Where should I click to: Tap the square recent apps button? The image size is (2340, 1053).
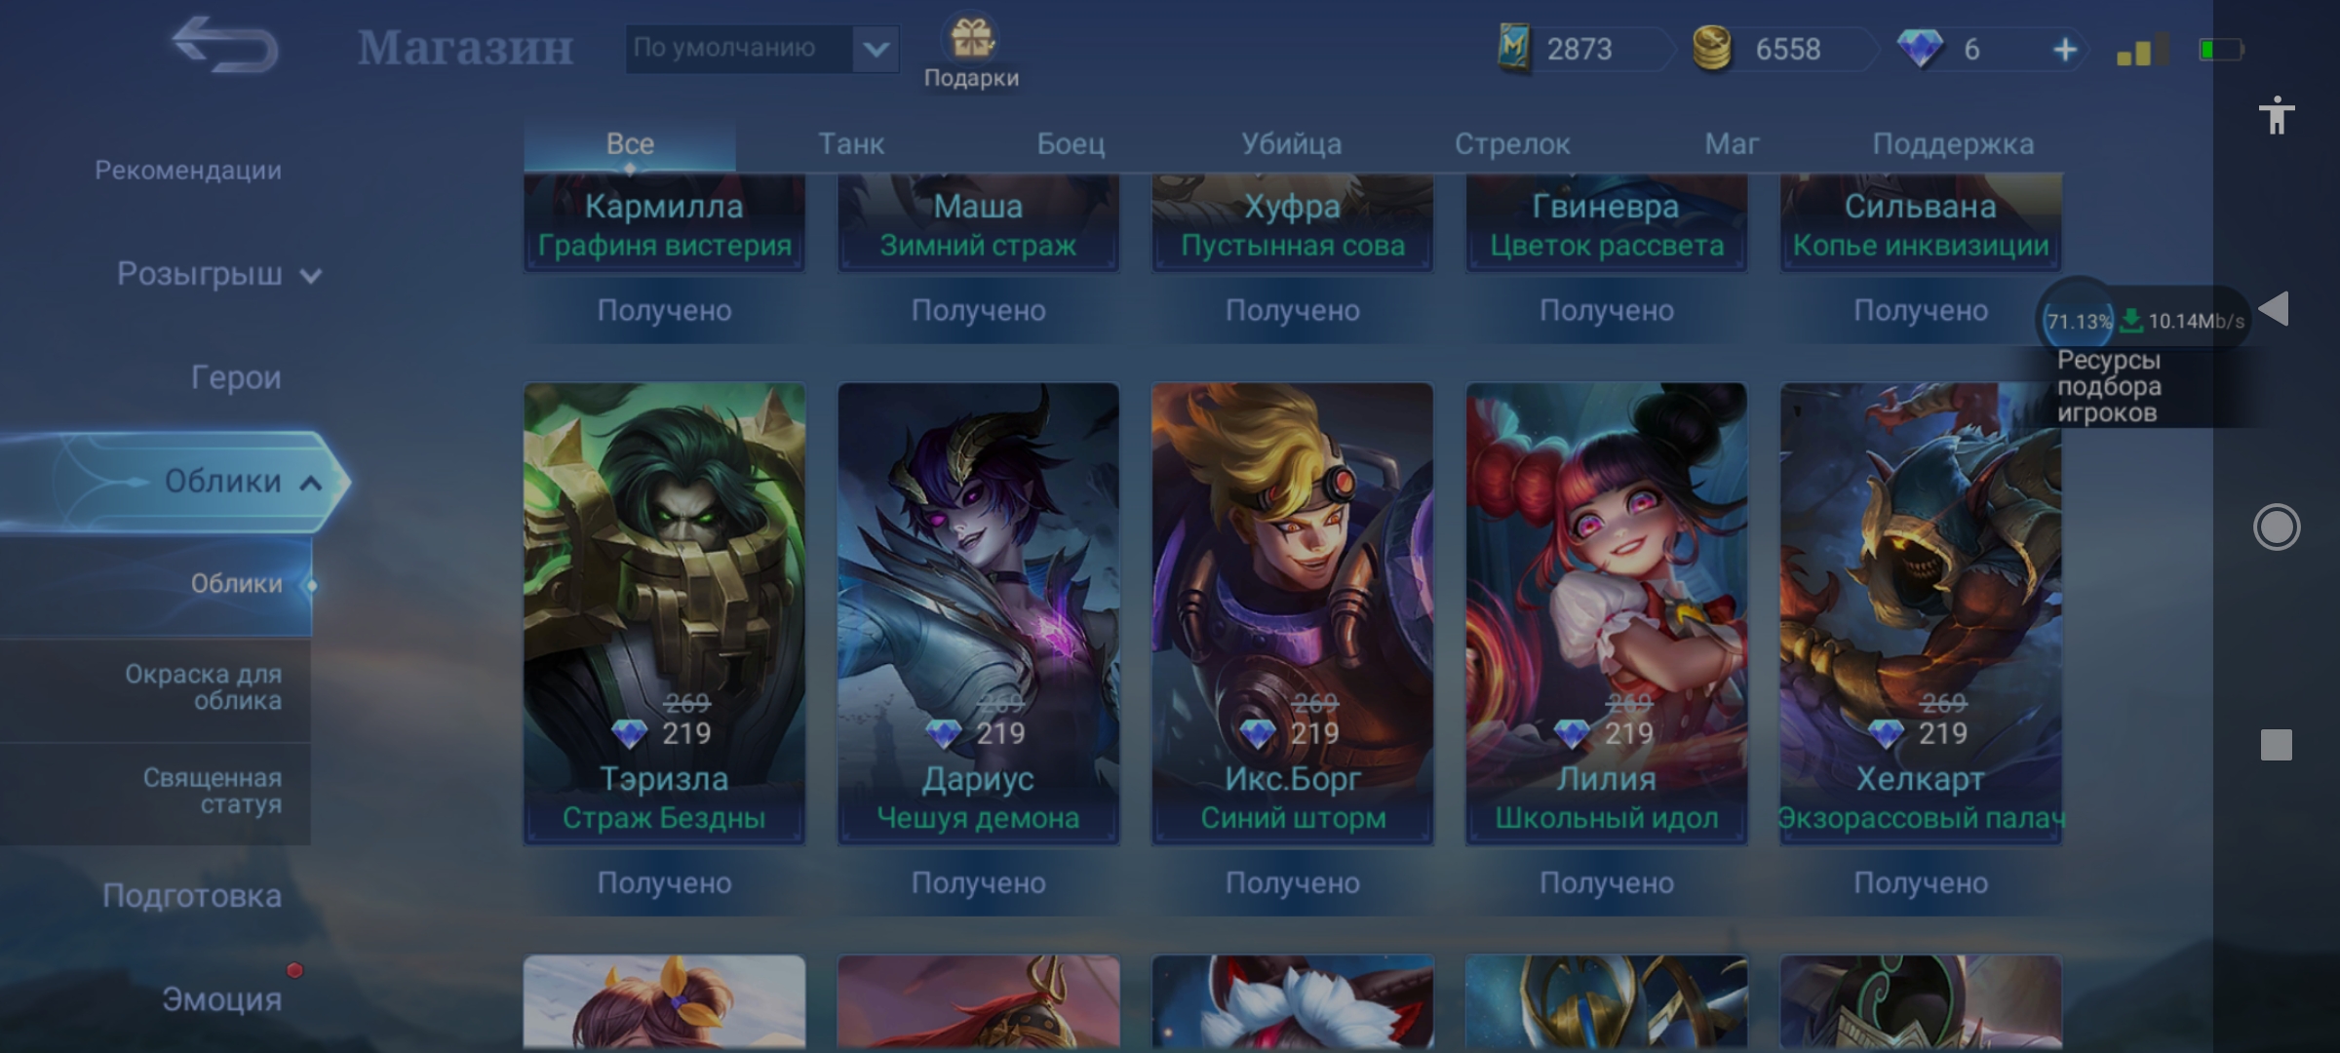pos(2277,745)
